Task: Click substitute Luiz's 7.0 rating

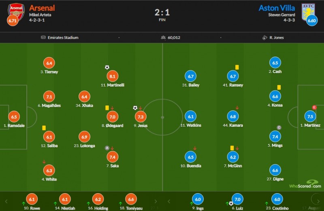Action: tap(237, 199)
